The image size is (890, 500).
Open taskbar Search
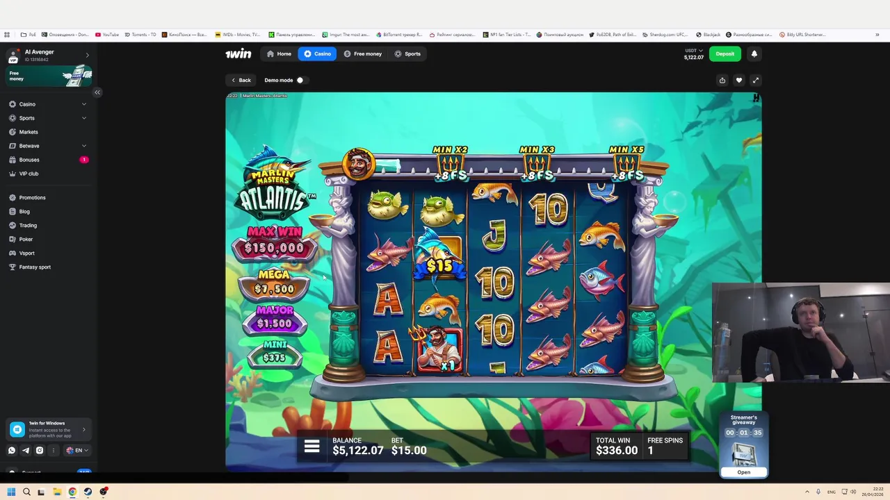coord(26,492)
